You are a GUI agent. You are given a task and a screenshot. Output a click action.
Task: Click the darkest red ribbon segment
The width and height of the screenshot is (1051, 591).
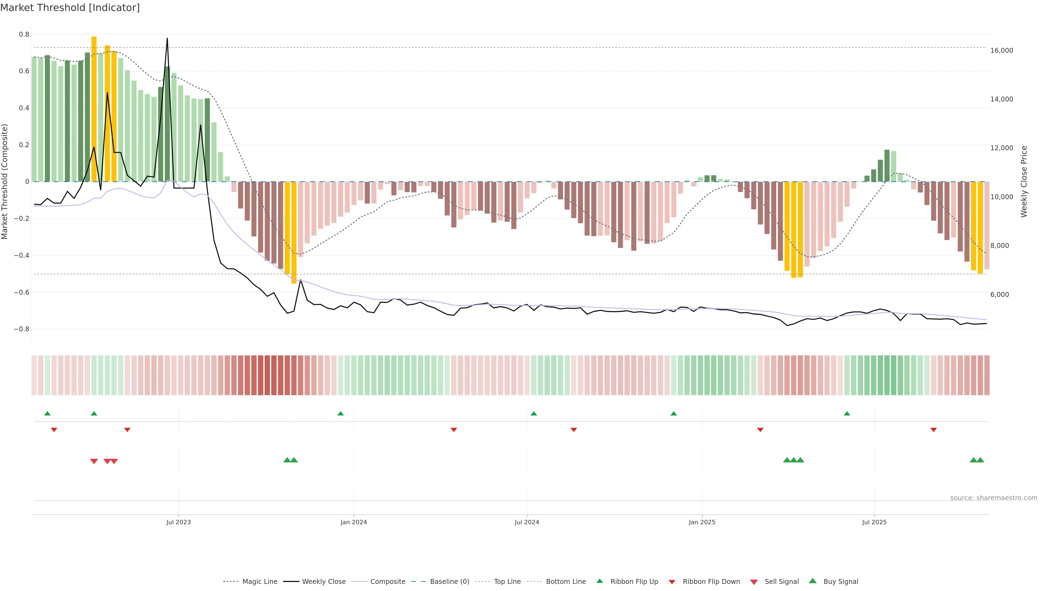[x=267, y=375]
